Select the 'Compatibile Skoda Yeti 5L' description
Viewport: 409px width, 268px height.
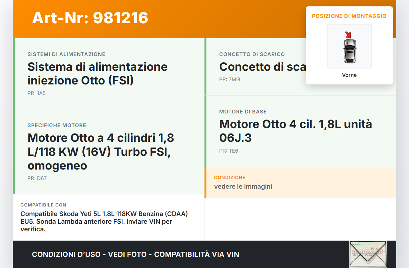click(x=104, y=221)
